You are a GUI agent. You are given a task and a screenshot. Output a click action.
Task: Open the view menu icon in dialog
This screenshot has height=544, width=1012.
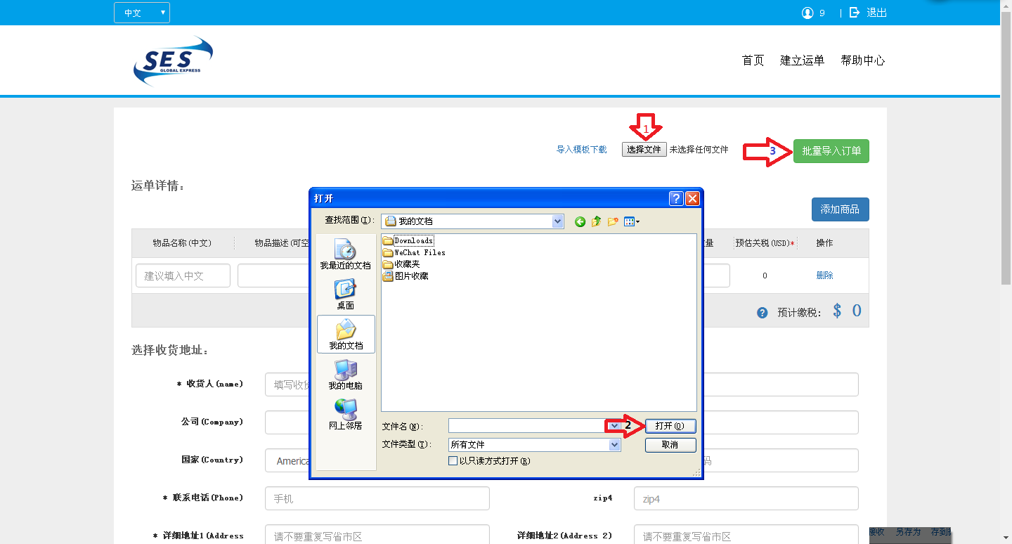pyautogui.click(x=631, y=221)
